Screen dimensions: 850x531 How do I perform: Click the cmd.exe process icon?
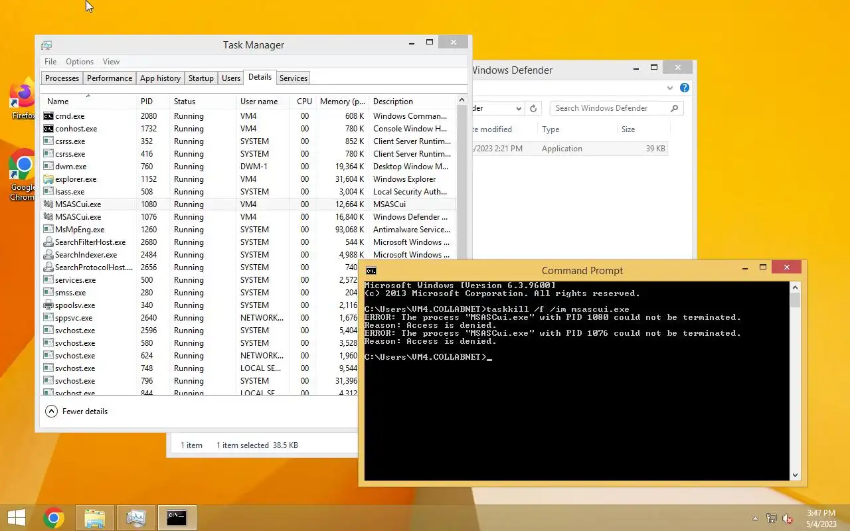(x=48, y=116)
